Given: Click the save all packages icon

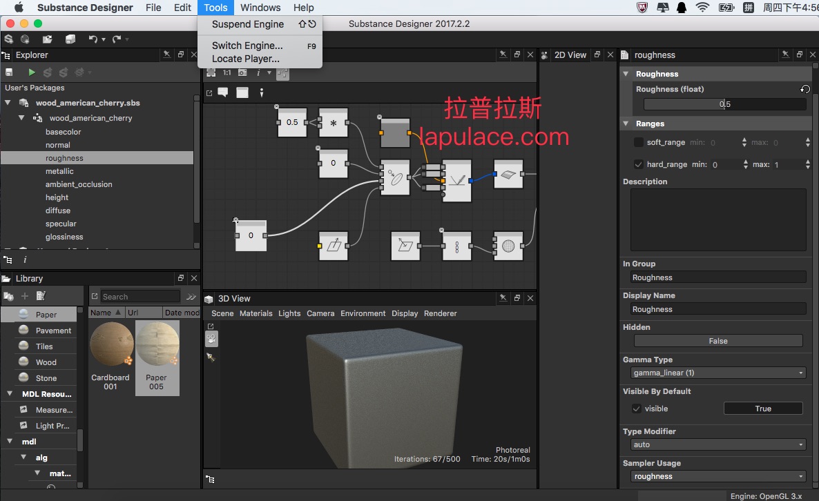Looking at the screenshot, I should point(70,39).
